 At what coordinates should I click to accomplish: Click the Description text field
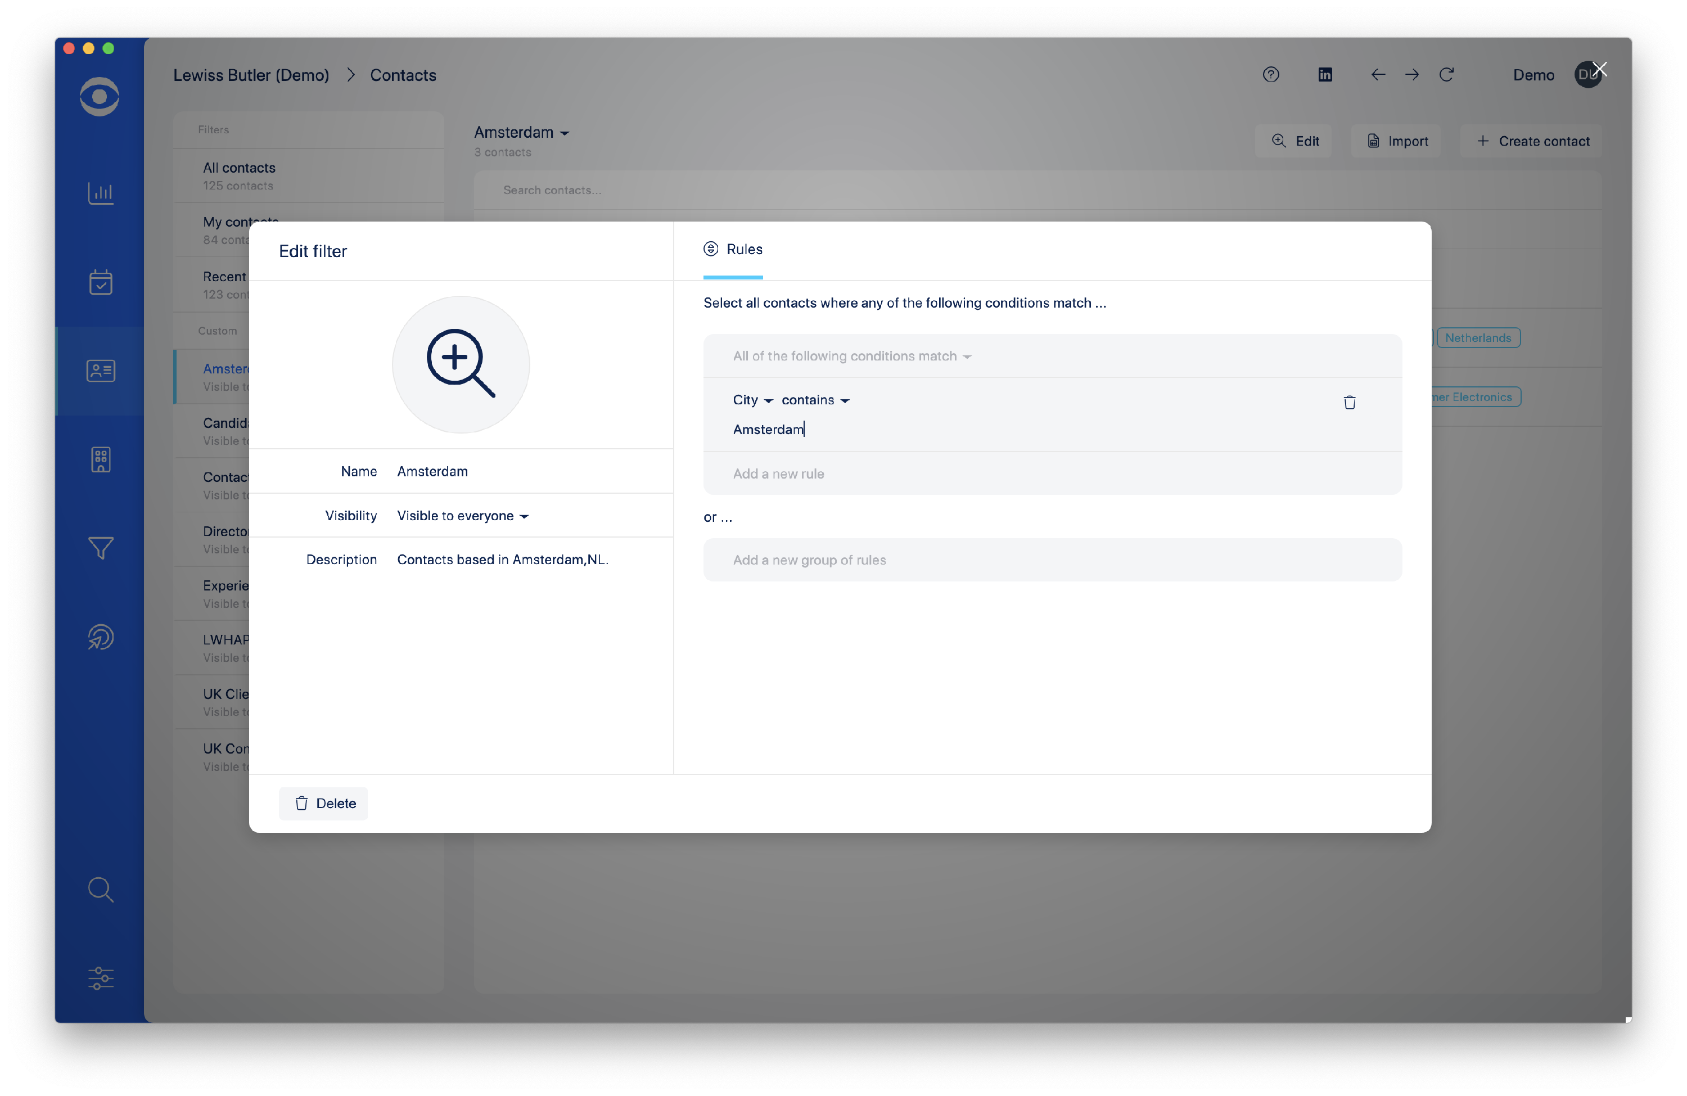coord(502,560)
